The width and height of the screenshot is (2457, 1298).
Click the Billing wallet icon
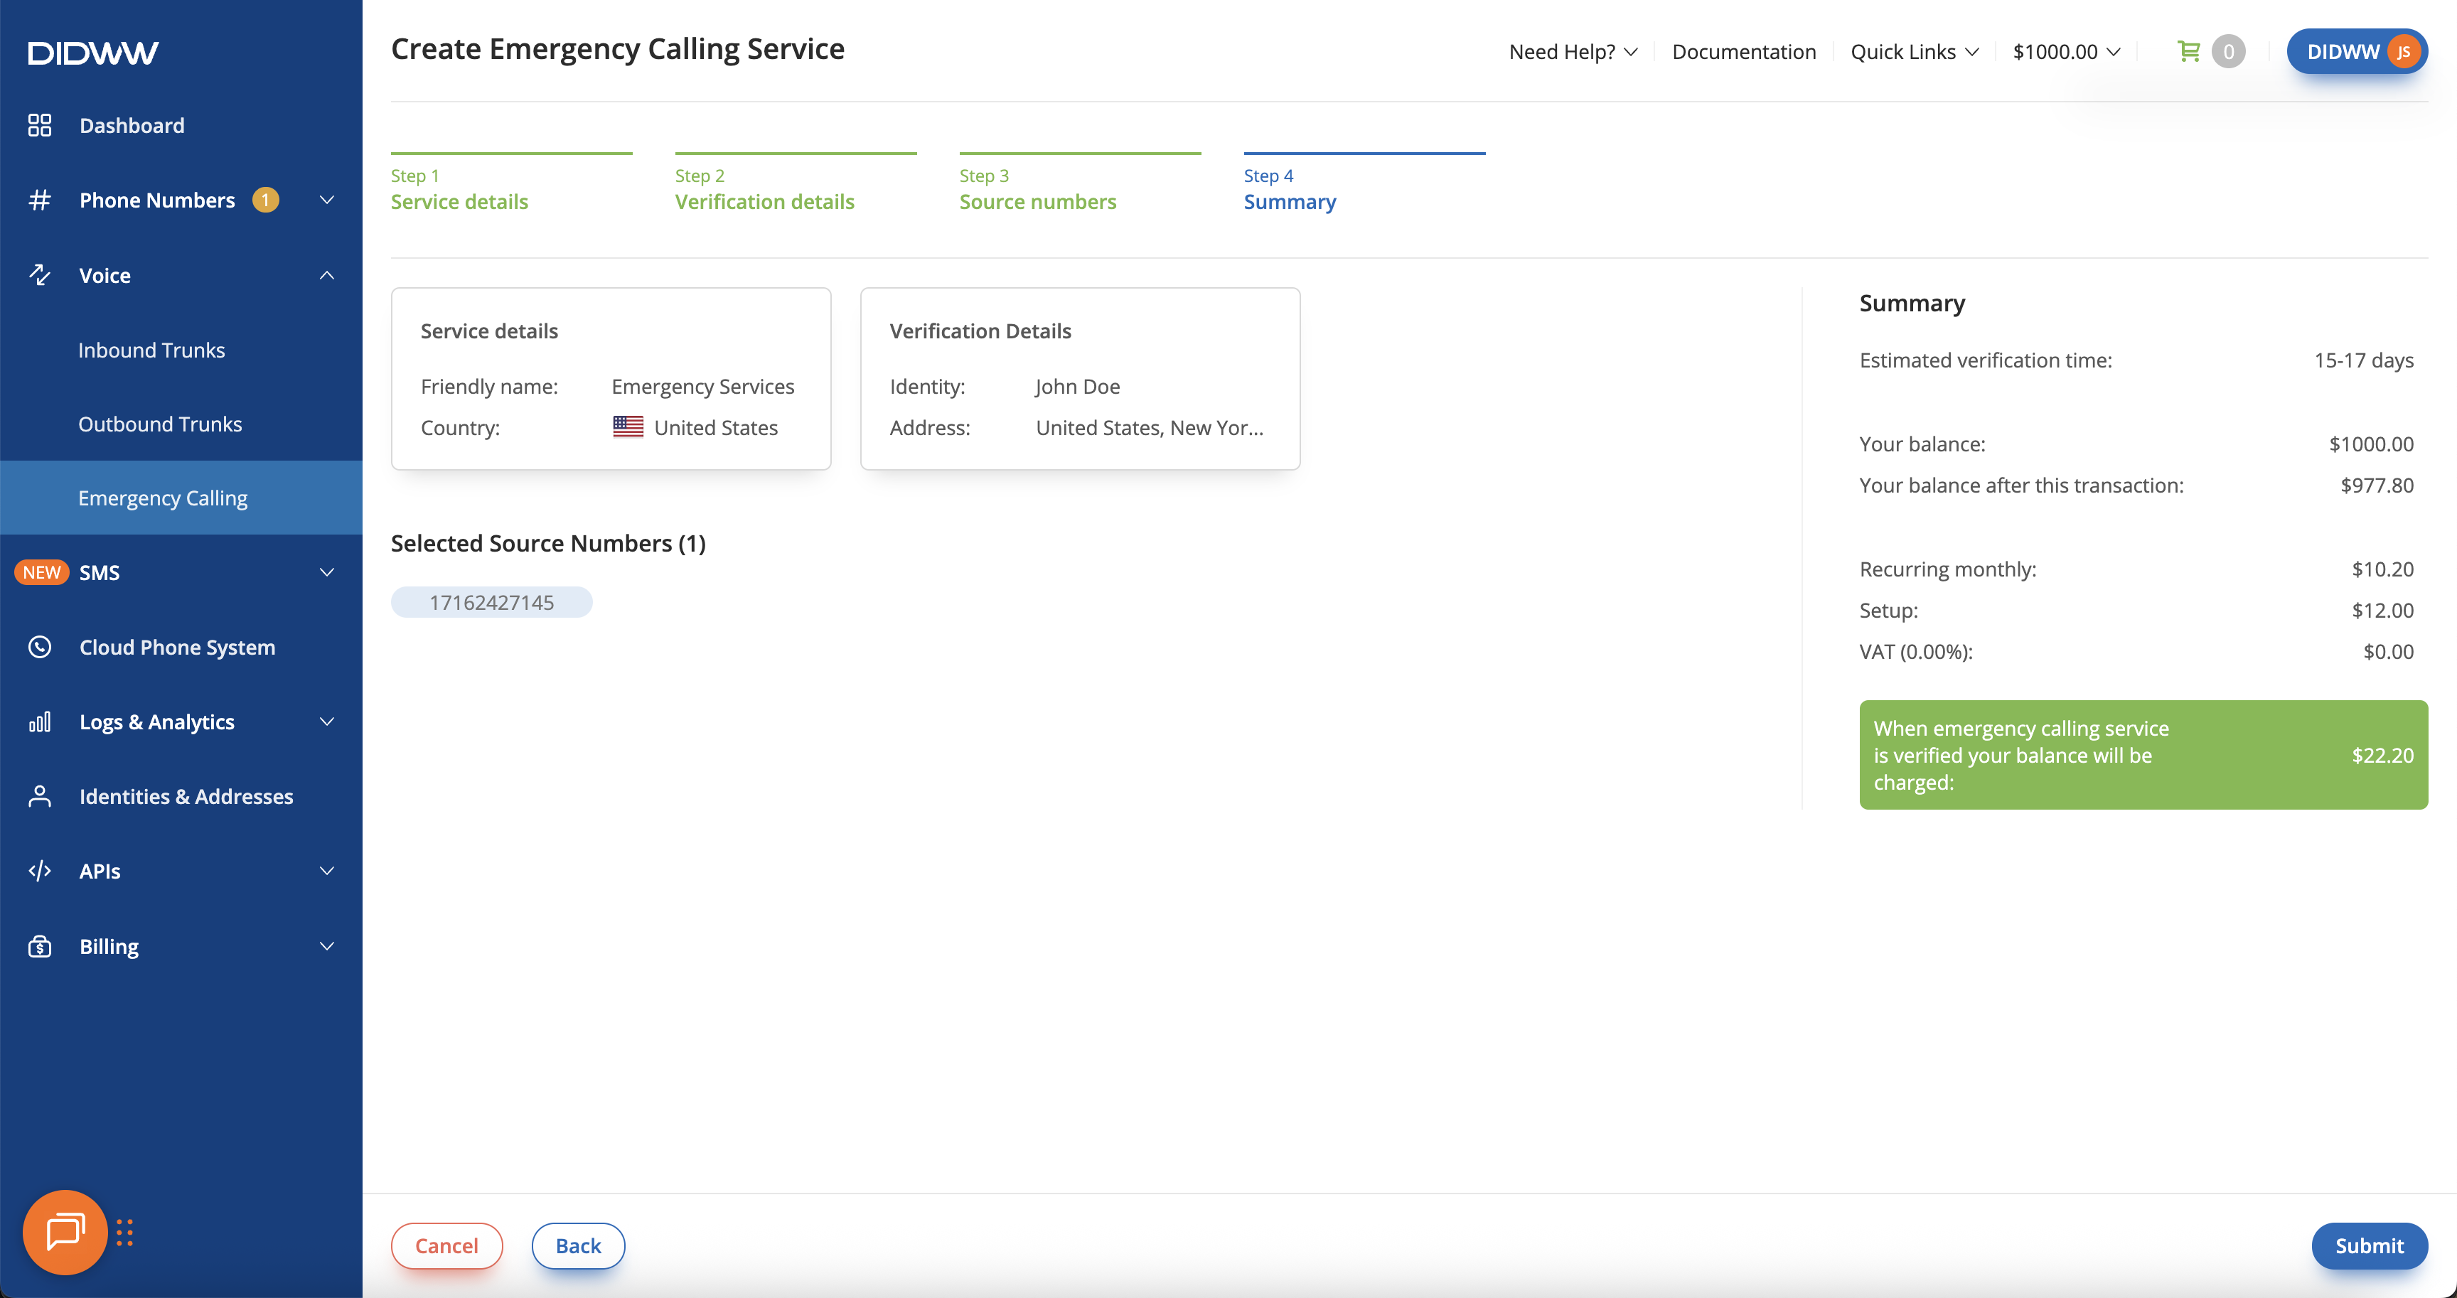click(39, 946)
